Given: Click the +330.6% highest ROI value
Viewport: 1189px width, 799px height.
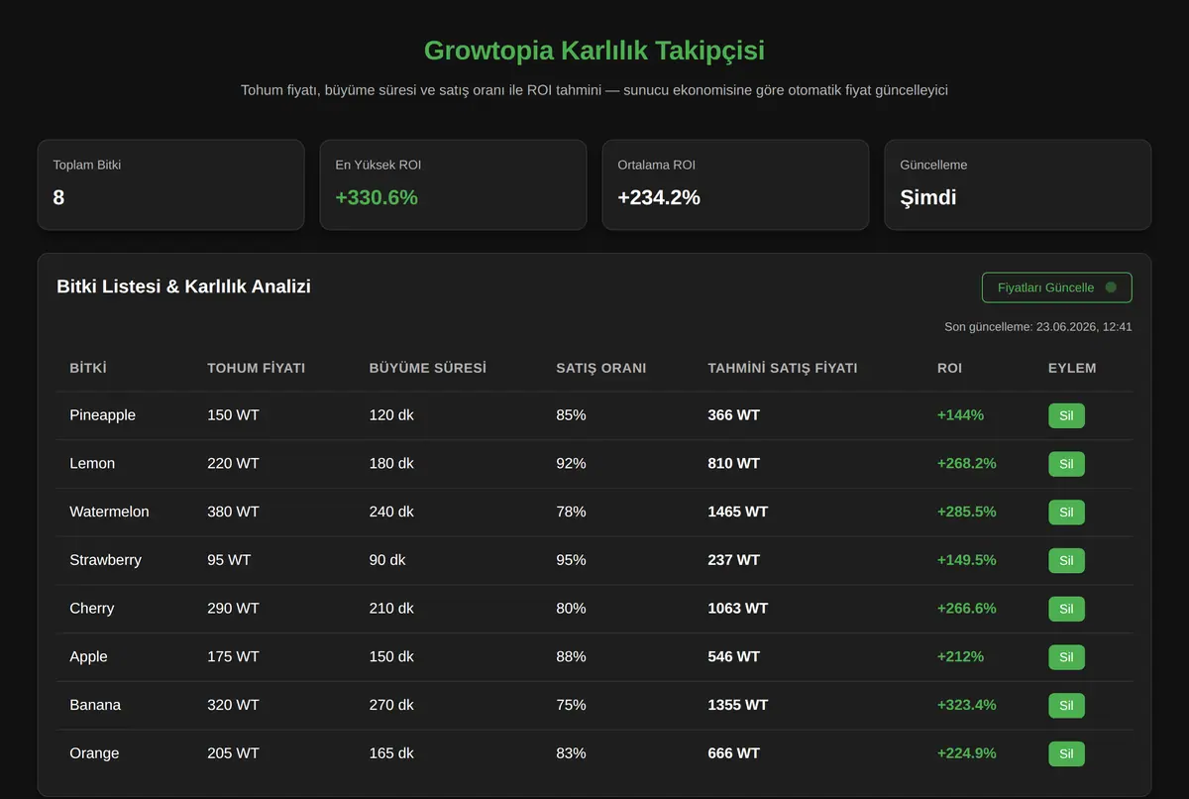Looking at the screenshot, I should pos(377,197).
